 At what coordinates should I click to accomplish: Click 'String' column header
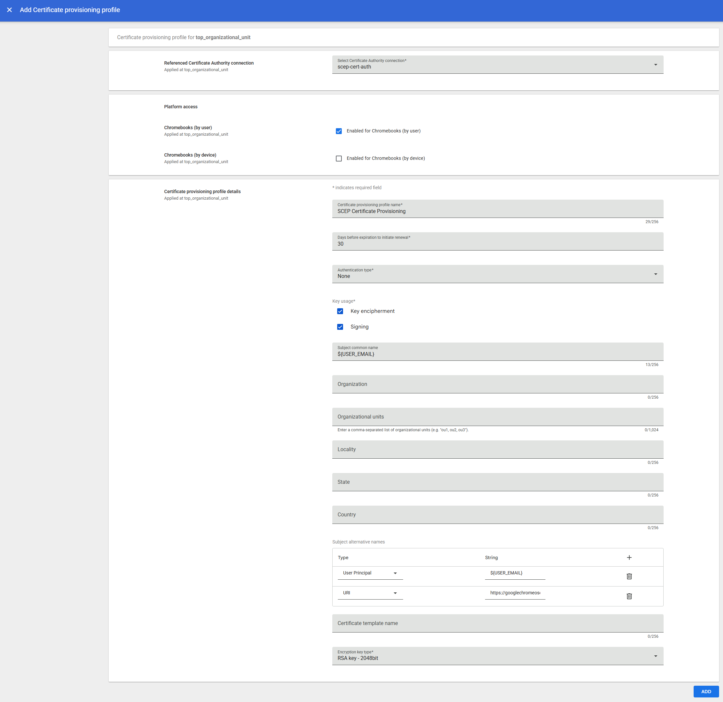[491, 557]
